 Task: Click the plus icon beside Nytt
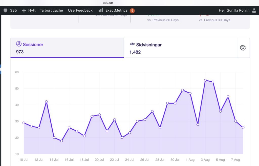pyautogui.click(x=24, y=11)
